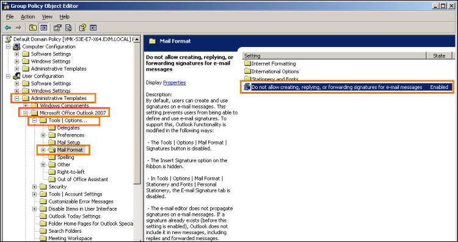The image size is (458, 242).
Task: Maximize the Group Policy Object Editor window
Action: point(443,5)
